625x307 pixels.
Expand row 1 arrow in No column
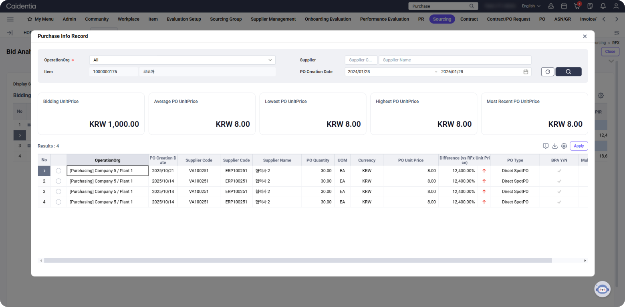click(44, 171)
